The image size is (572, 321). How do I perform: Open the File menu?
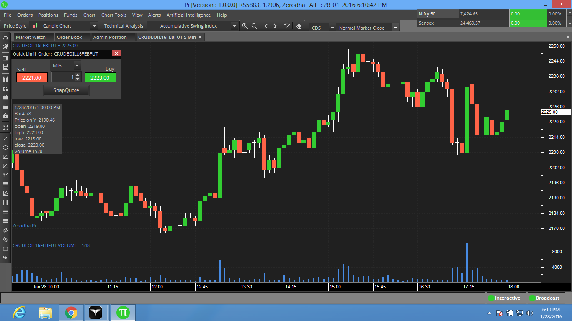8,15
